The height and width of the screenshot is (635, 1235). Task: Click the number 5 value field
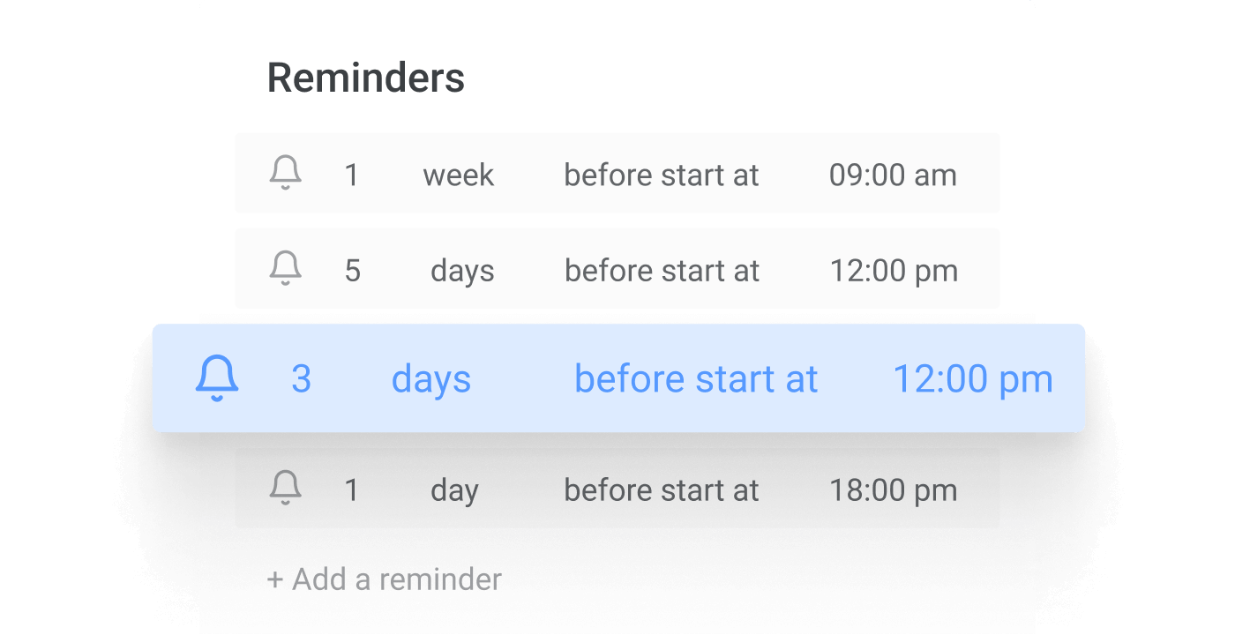352,270
